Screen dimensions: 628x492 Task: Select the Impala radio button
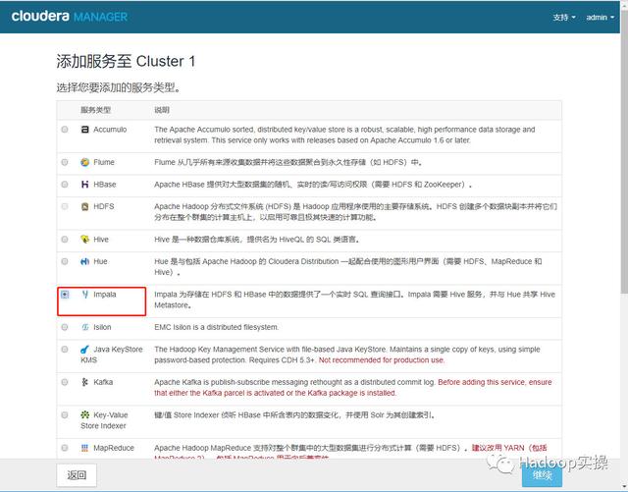[65, 294]
